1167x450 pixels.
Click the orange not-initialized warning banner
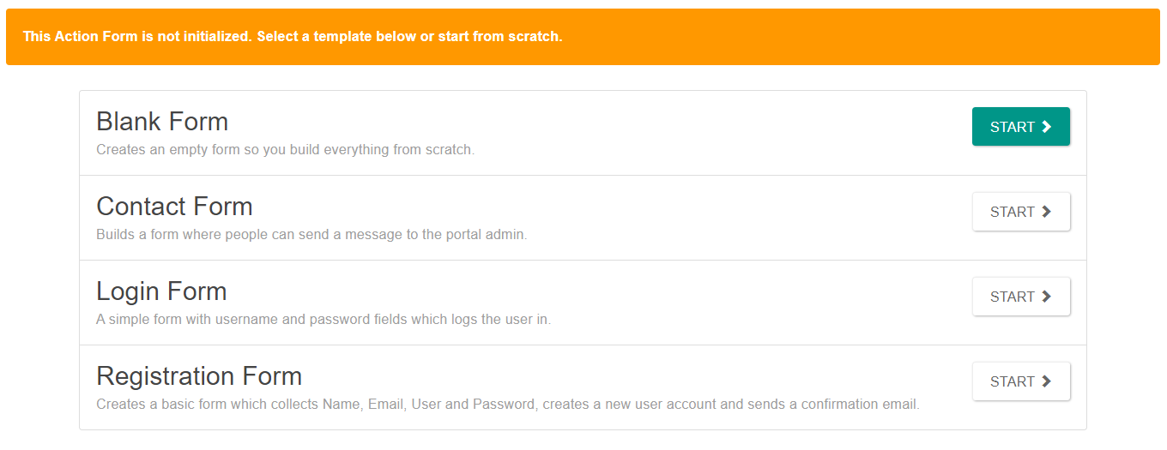(x=583, y=37)
